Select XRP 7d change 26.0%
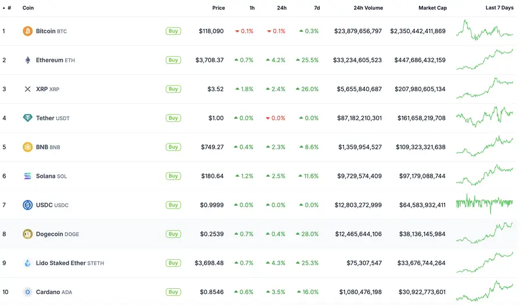Image resolution: width=523 pixels, height=305 pixels. tap(307, 89)
